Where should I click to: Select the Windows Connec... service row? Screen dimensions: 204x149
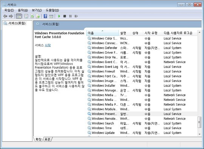click(142, 43)
